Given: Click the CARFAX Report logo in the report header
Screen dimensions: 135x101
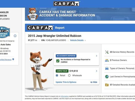Looking at the screenshot, I should coord(40,28).
